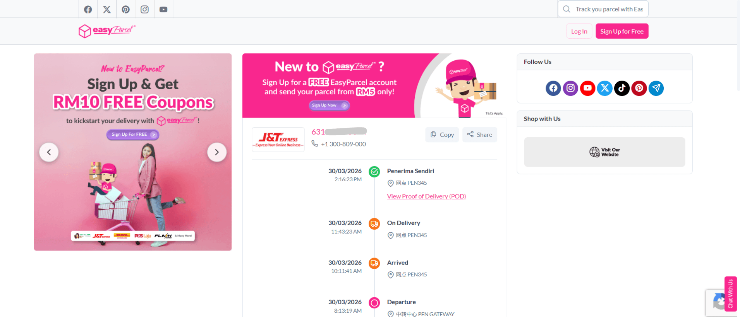This screenshot has width=740, height=317.
Task: Open X in Follow Us panel
Action: [605, 88]
